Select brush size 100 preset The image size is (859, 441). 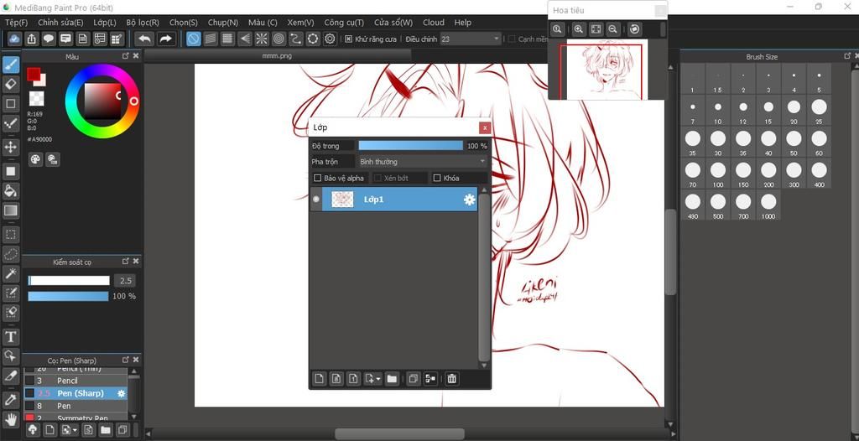coord(718,173)
